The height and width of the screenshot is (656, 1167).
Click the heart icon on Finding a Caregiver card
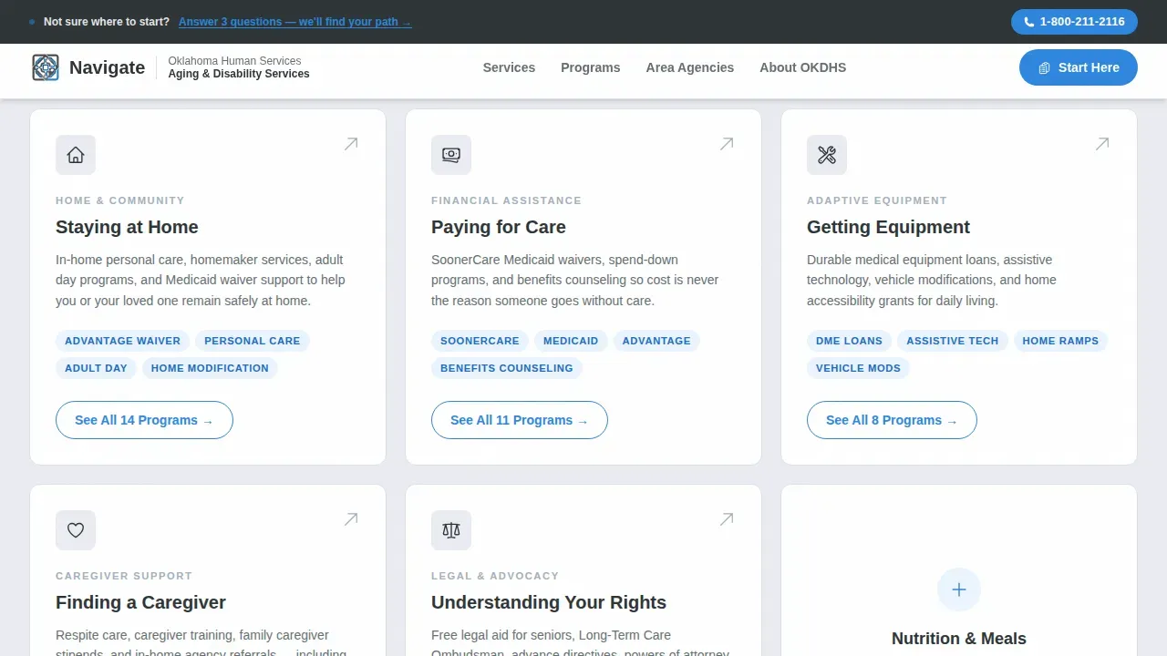(76, 530)
